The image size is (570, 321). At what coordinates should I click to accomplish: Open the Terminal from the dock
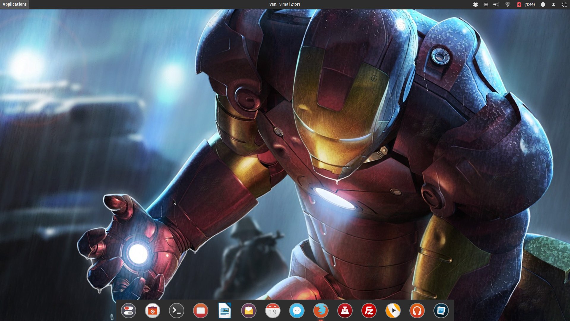pos(177,311)
